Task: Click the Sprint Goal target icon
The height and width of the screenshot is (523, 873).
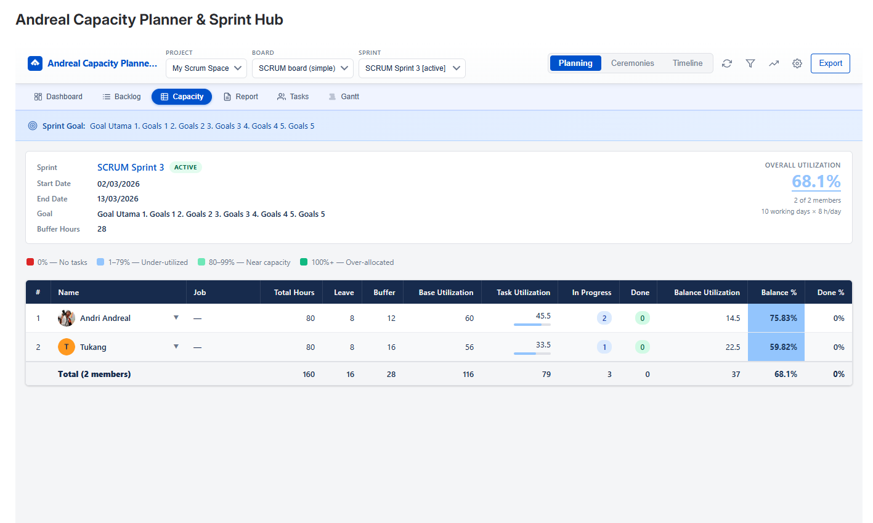Action: [x=32, y=125]
